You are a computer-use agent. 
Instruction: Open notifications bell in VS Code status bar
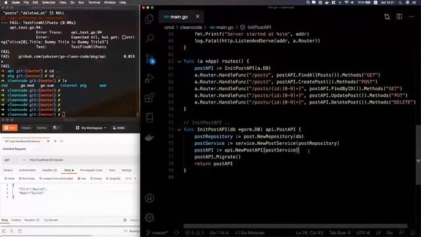413,233
